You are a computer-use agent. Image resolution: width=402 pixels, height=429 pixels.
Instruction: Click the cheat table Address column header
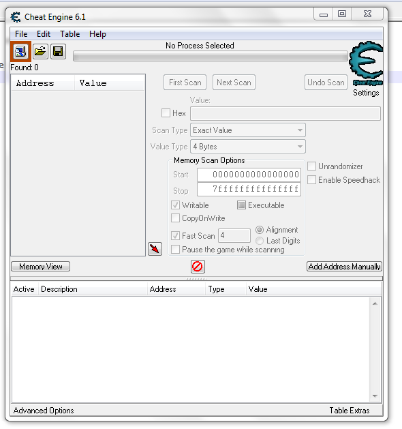[176, 289]
